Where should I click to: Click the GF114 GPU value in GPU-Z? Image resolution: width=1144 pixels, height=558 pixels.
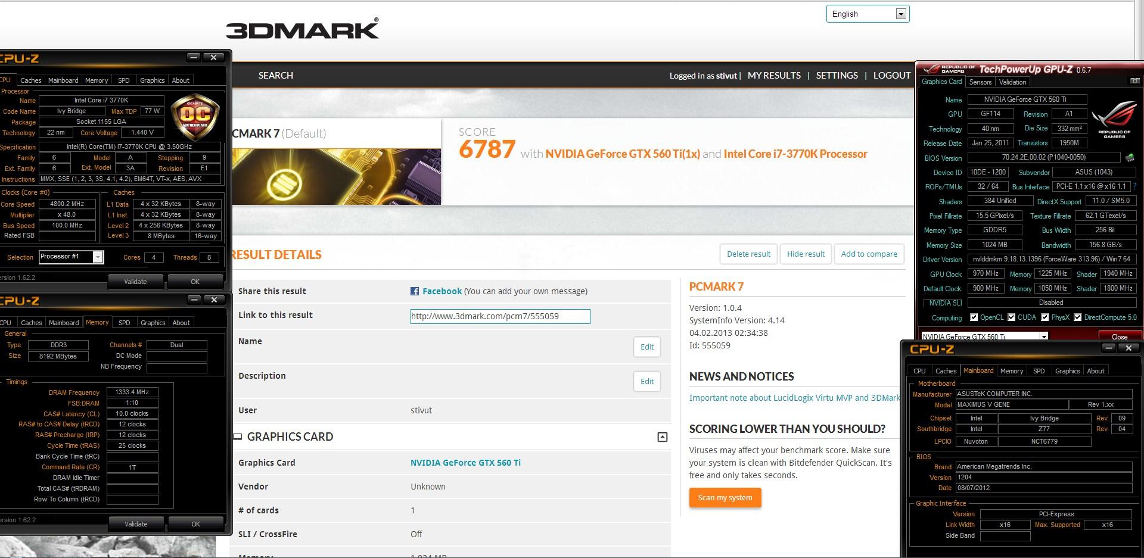990,114
